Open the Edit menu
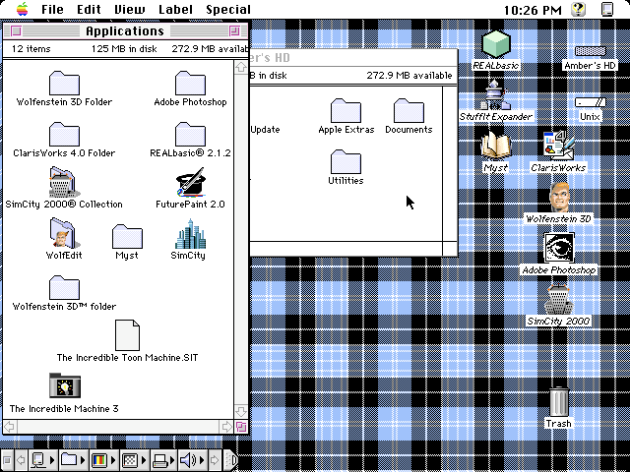The width and height of the screenshot is (630, 472). pyautogui.click(x=89, y=9)
